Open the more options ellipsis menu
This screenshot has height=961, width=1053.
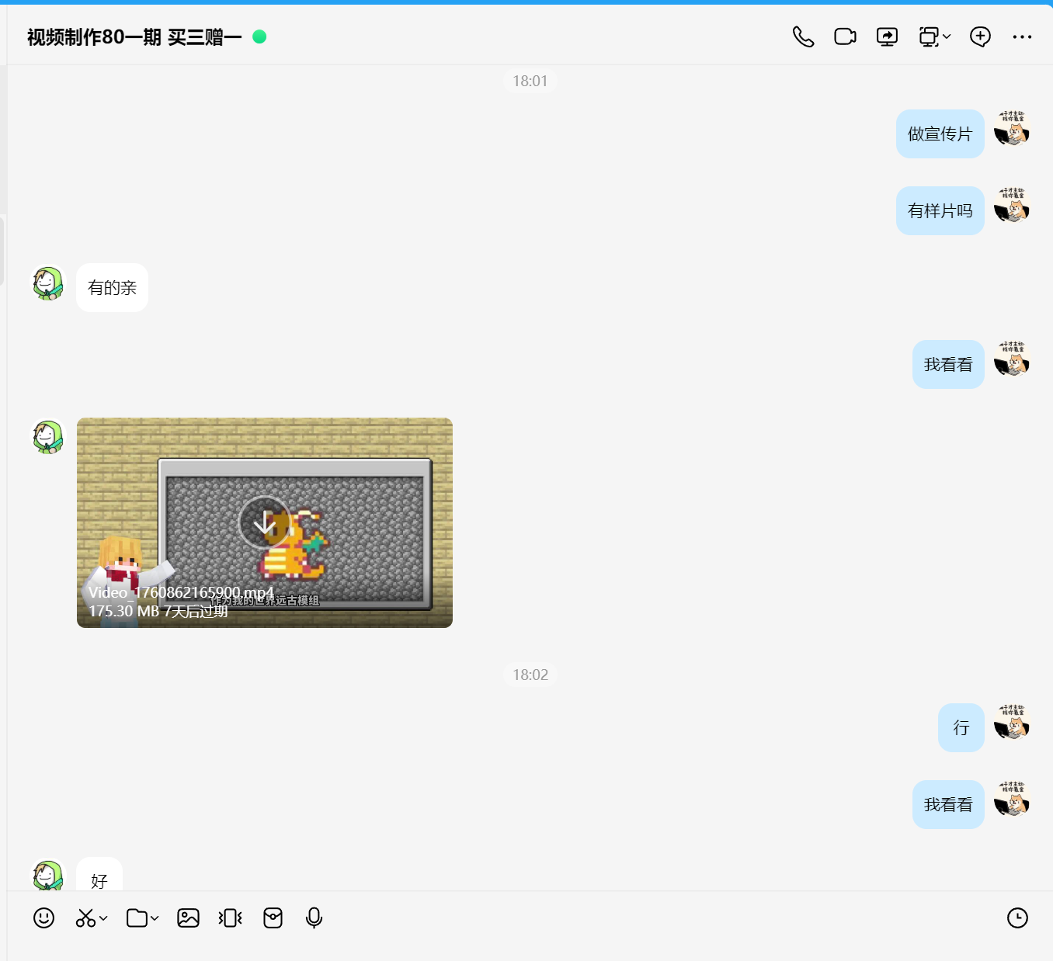[1022, 36]
